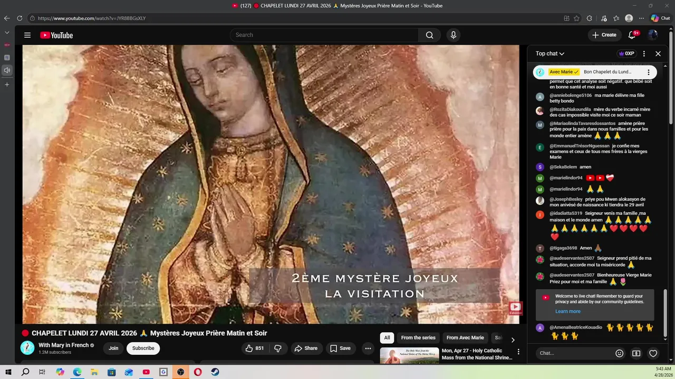This screenshot has width=675, height=379.
Task: Open With Mary in French channel avatar
Action: [27, 347]
